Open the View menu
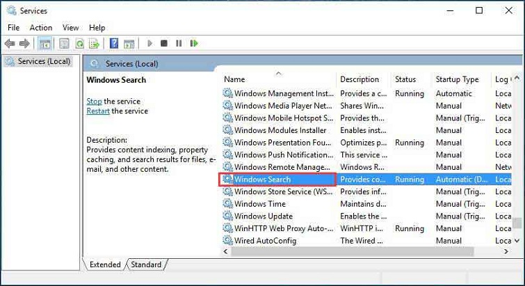Viewport: 525px width, 286px height. (x=70, y=27)
